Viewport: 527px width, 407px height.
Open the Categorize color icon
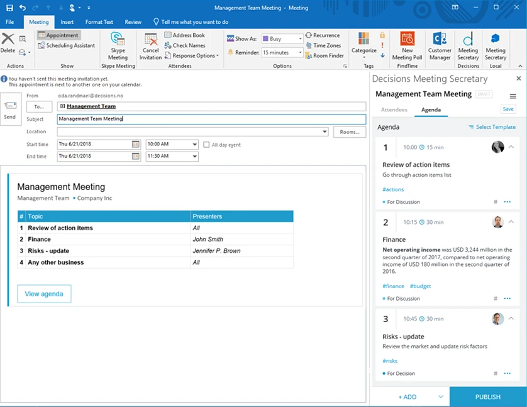point(363,38)
